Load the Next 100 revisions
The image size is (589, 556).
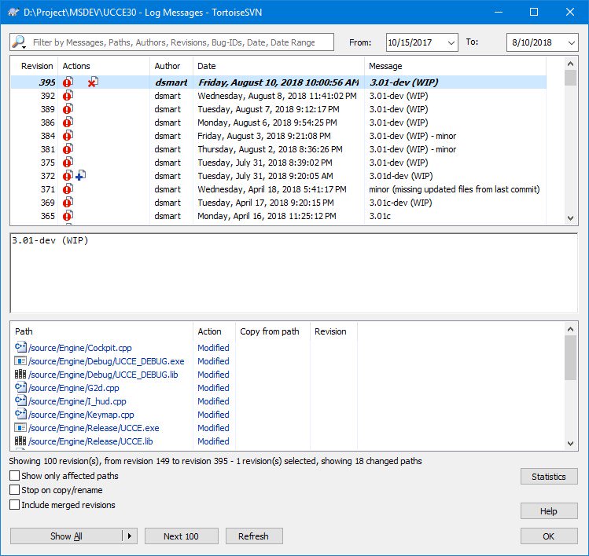[x=181, y=536]
